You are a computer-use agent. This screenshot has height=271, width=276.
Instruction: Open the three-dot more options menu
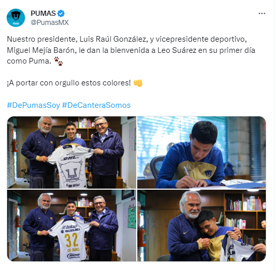click(262, 14)
